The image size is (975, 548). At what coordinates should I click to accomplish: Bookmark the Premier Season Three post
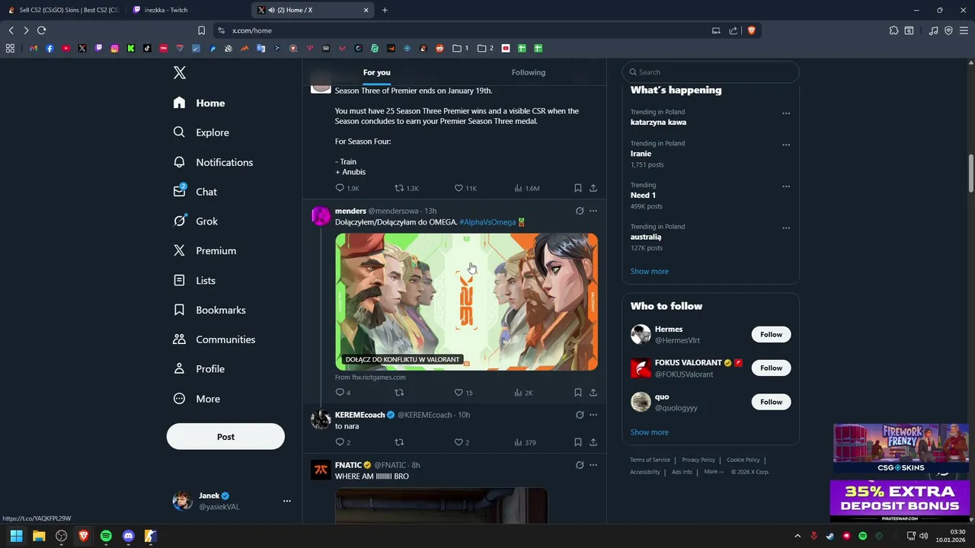(x=577, y=188)
